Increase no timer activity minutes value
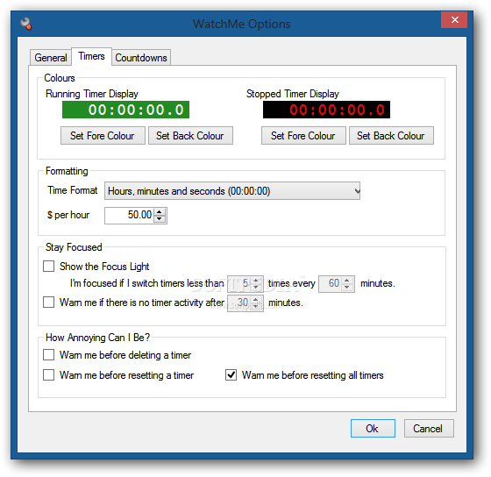The width and height of the screenshot is (491, 477). click(256, 299)
